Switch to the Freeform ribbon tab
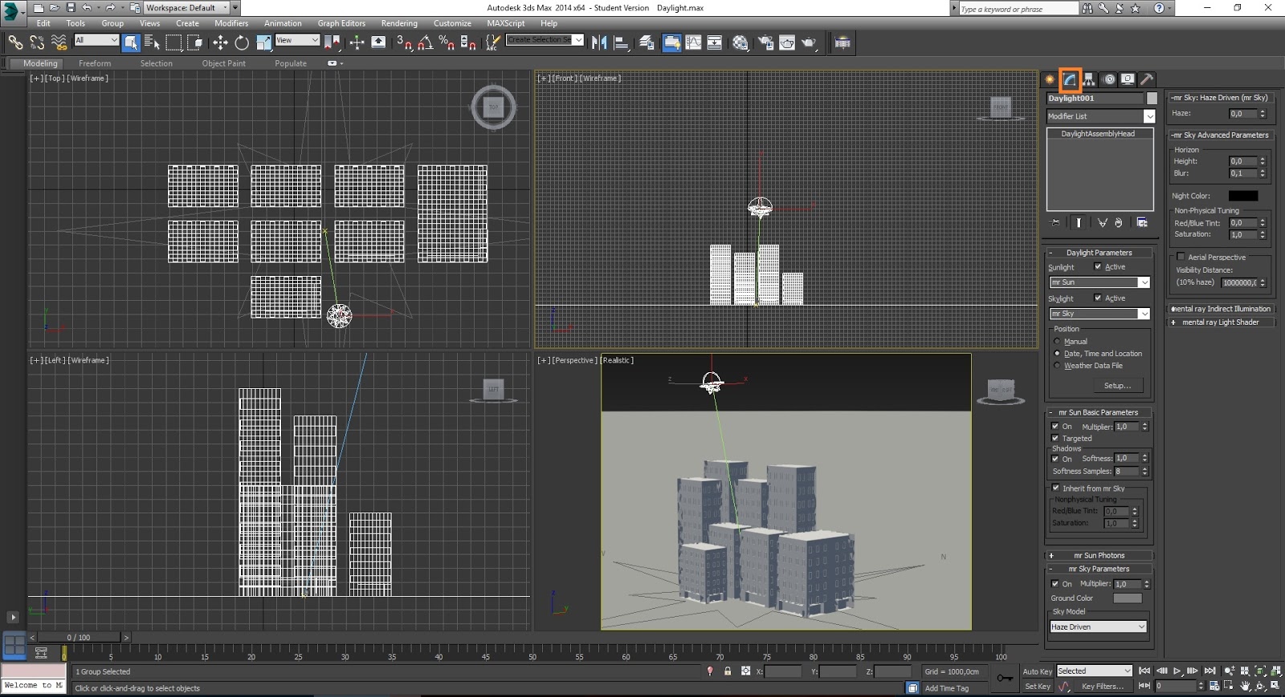The width and height of the screenshot is (1285, 697). [95, 63]
